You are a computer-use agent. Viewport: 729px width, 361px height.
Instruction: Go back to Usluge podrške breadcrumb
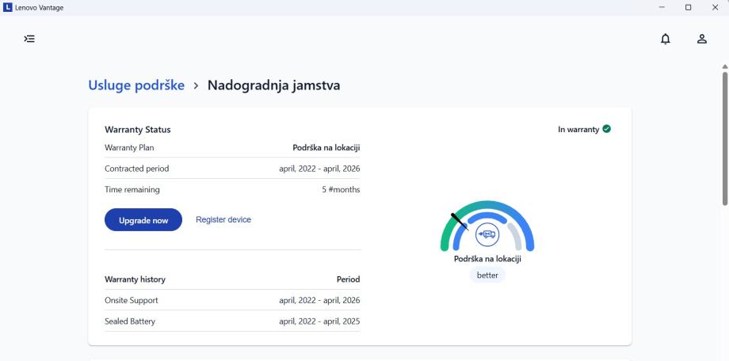coord(136,85)
